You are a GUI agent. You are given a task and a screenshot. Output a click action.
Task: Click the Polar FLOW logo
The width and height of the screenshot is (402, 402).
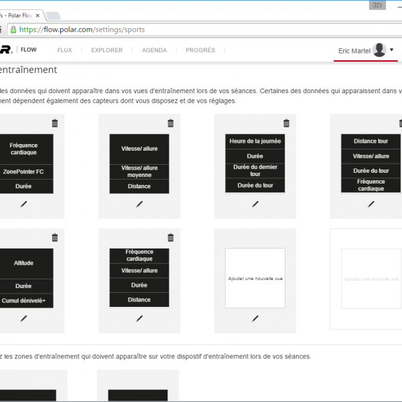click(17, 50)
